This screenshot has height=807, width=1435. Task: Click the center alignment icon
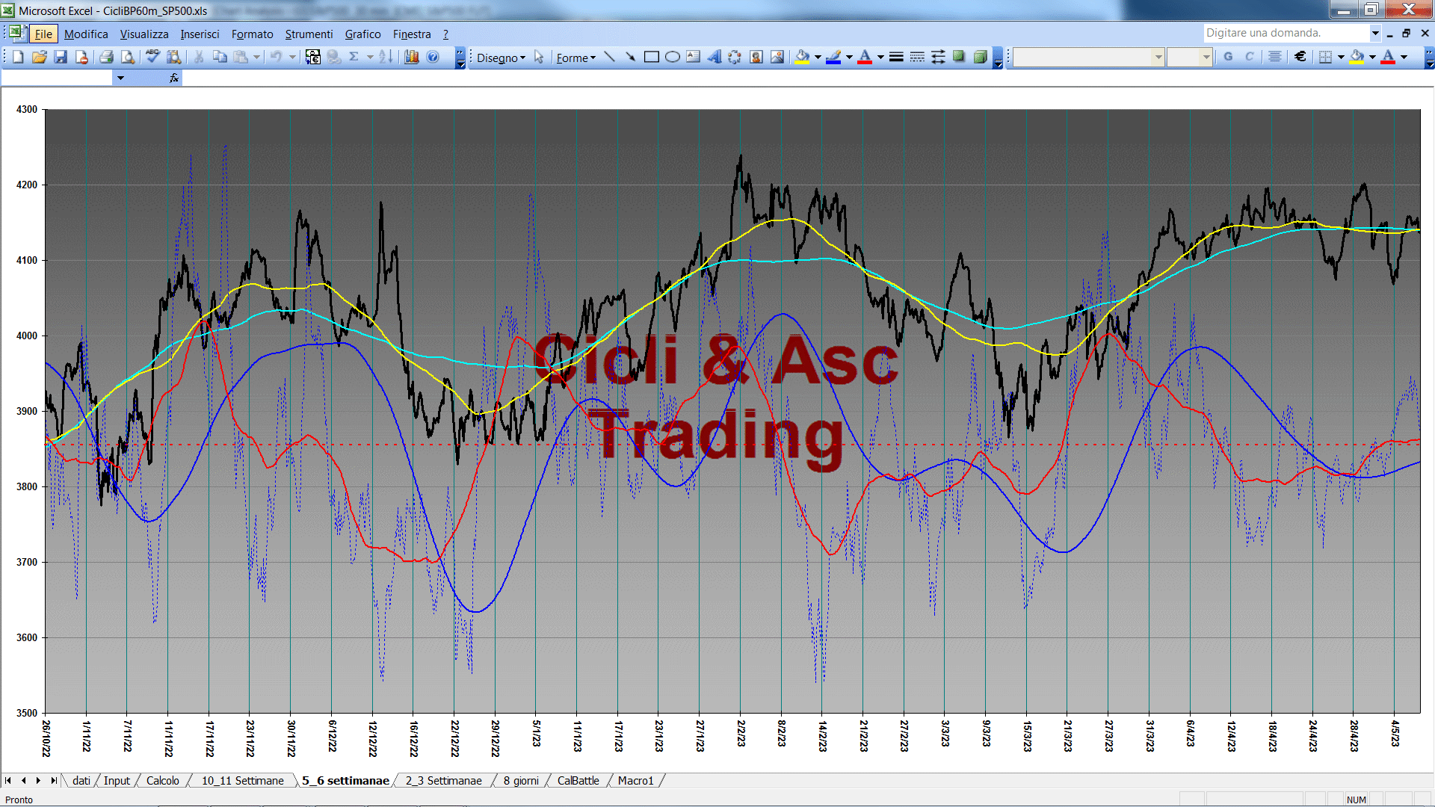point(1275,57)
